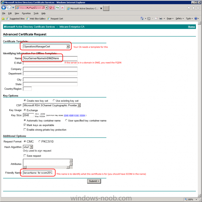
Task: Open the address bar history dropdown
Action: coord(47,8)
